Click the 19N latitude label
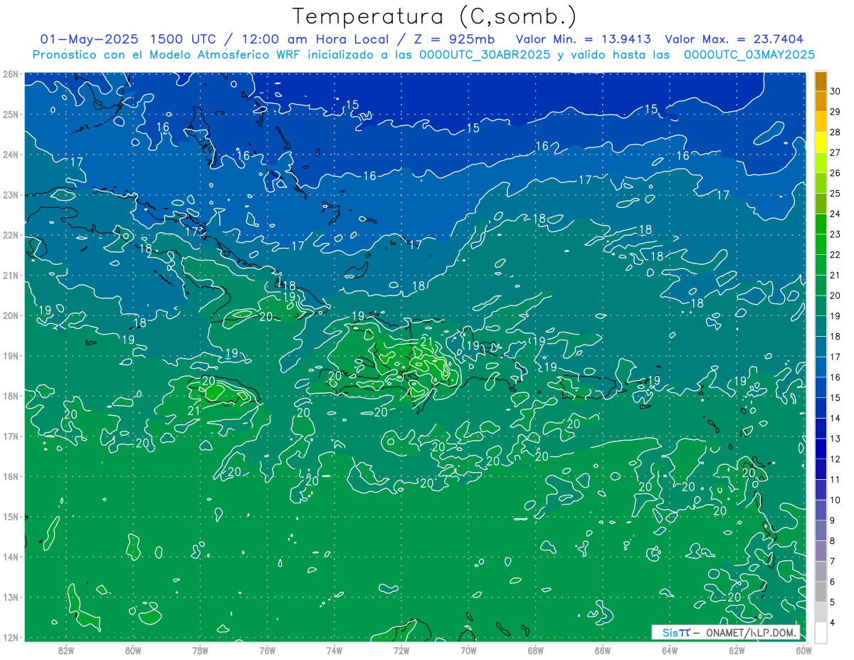 click(x=10, y=355)
